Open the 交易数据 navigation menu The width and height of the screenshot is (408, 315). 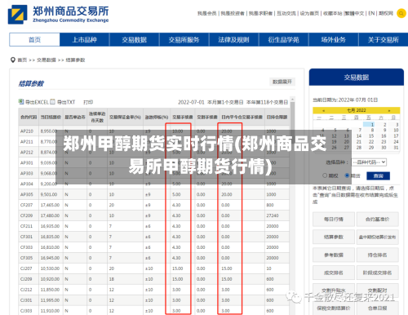coord(134,40)
